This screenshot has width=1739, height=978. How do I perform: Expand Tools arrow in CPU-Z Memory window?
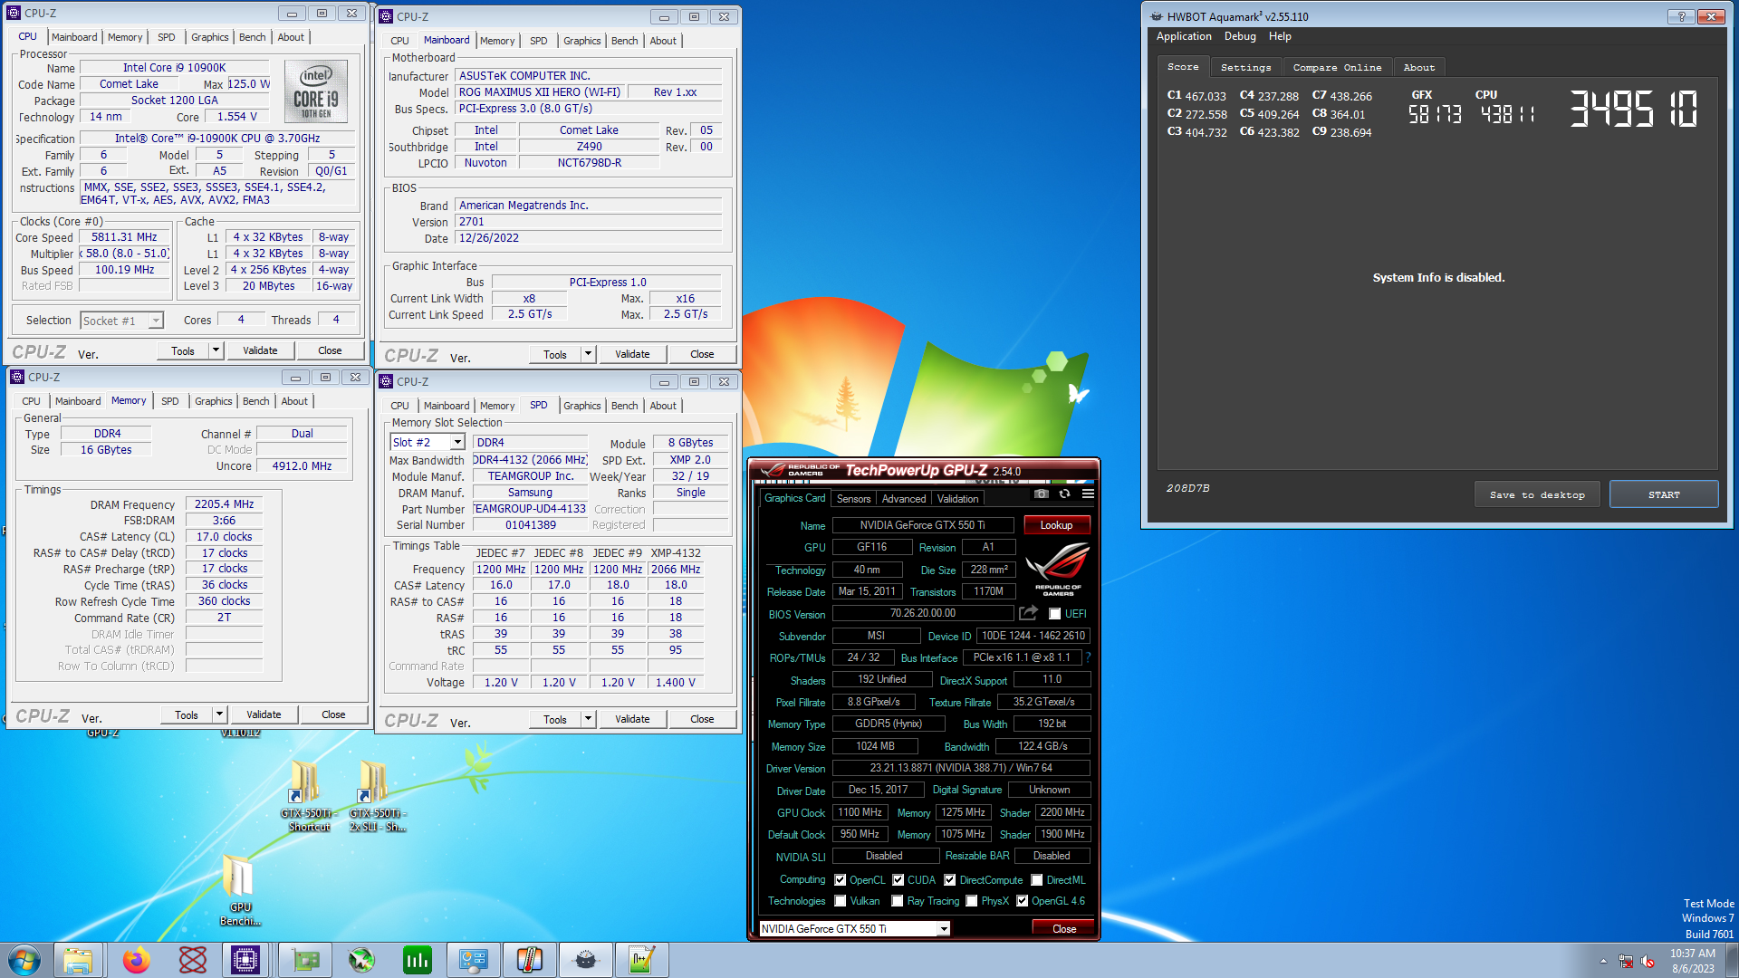pos(219,714)
